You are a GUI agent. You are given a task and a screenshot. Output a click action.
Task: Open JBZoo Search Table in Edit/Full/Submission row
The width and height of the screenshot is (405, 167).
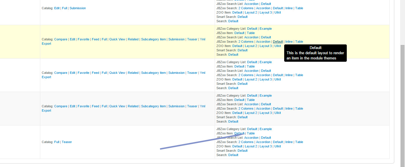pyautogui.click(x=299, y=8)
